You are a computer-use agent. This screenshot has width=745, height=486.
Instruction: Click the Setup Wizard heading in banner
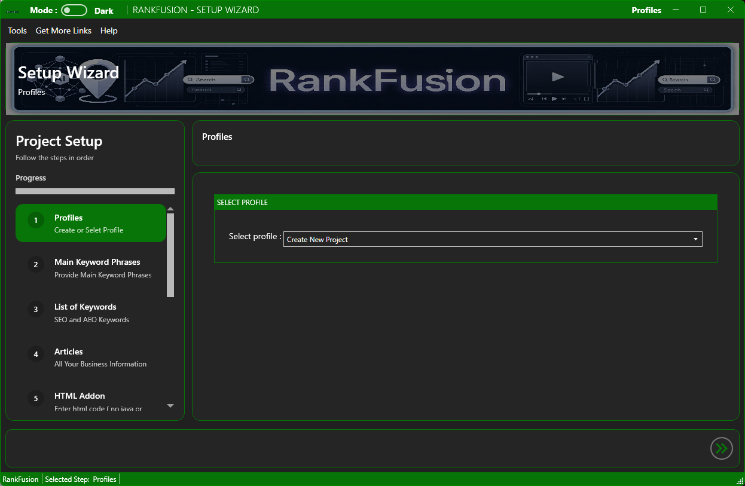click(68, 73)
